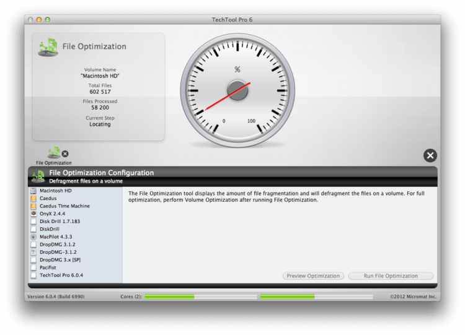Click the Current Step value Locating
Screen dimensions: 465x335
click(100, 124)
